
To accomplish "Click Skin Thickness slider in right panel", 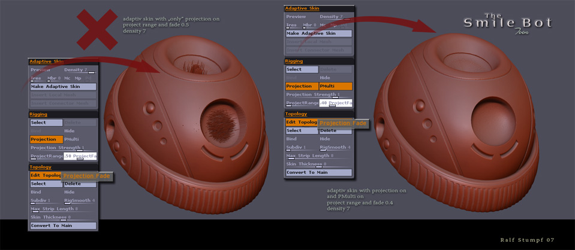I will point(318,164).
